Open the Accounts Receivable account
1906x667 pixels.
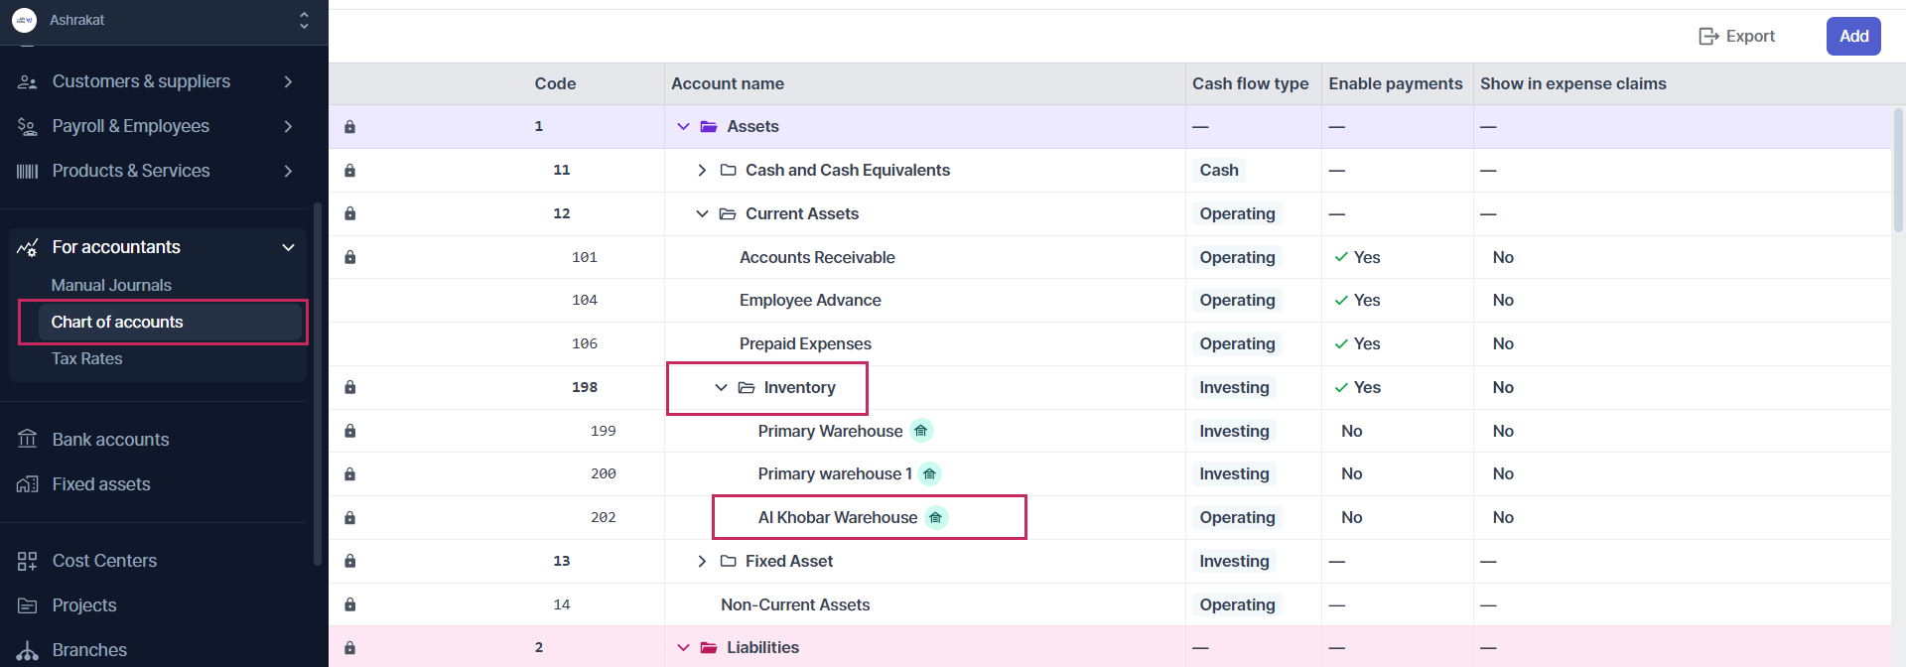[817, 257]
